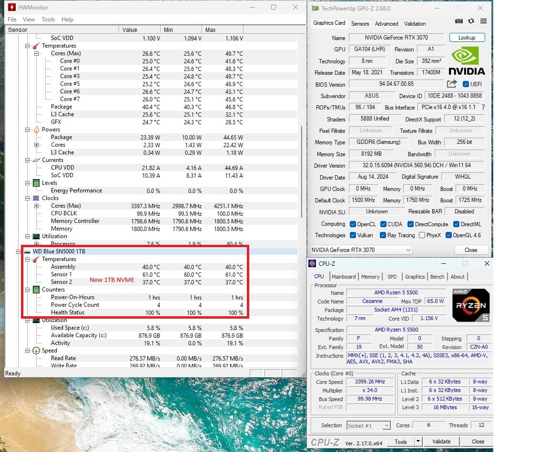The width and height of the screenshot is (549, 452).
Task: Click the NVIDIA logo in GPU-Z
Action: (x=467, y=61)
